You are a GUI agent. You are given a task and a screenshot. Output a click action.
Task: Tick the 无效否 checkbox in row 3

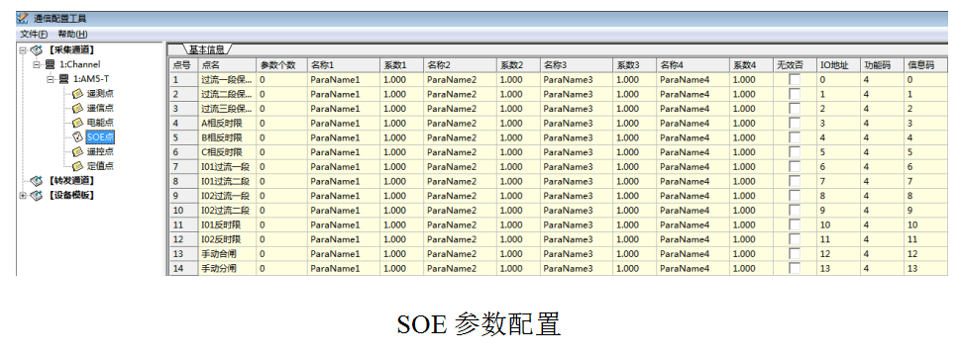click(795, 109)
